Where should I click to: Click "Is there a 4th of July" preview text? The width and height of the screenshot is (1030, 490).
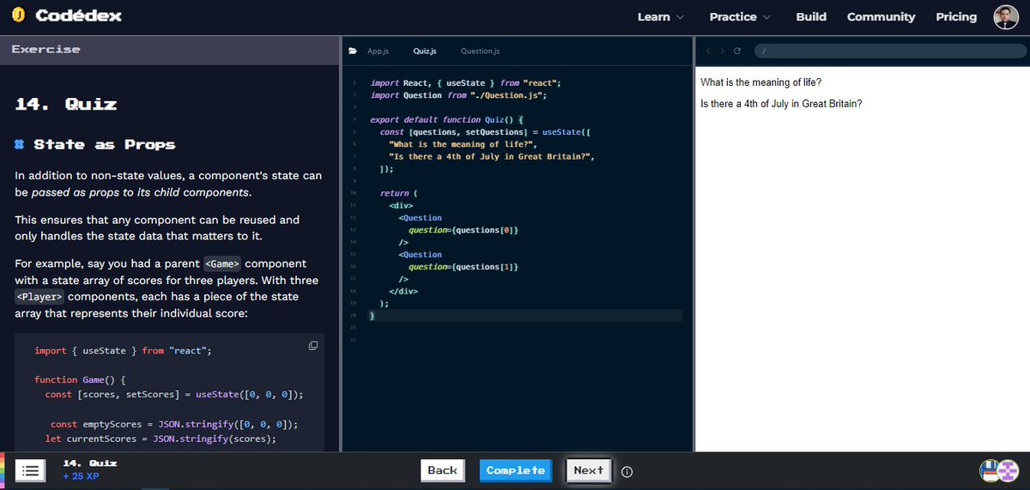(781, 104)
